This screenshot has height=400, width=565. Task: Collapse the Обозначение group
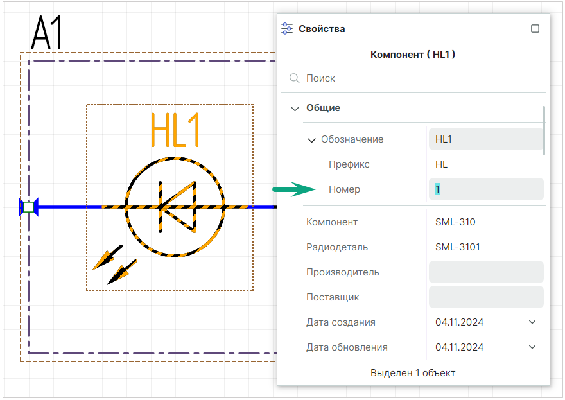pos(311,140)
